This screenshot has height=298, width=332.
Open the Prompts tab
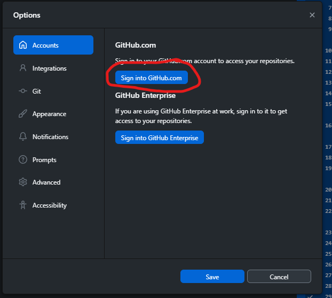coord(53,159)
